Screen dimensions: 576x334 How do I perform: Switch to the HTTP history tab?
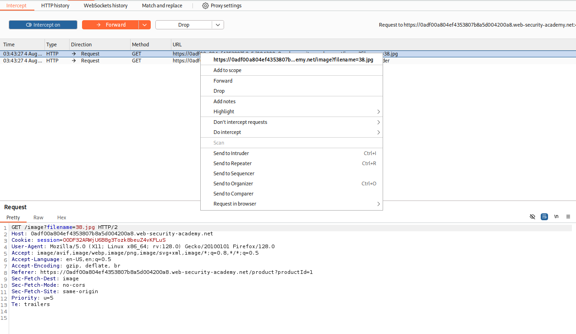[x=55, y=6]
